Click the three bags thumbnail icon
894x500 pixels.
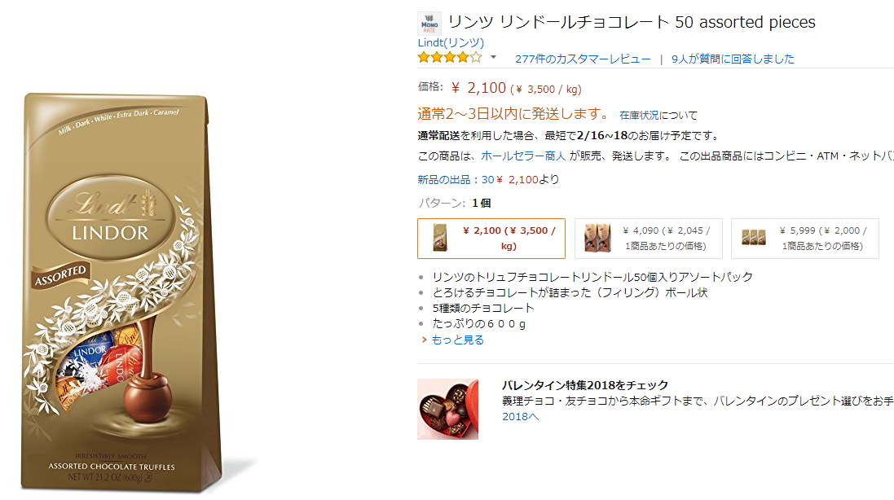pos(754,238)
